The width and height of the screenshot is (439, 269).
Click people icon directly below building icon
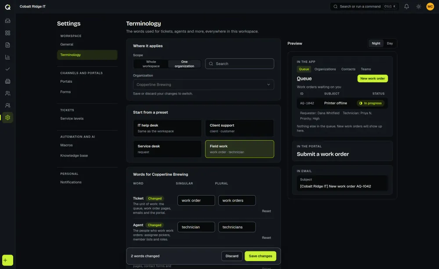7,93
